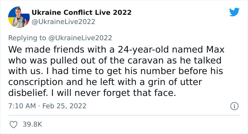Click the Replying to label
Screen dimensions: 248x134
pyautogui.click(x=27, y=38)
